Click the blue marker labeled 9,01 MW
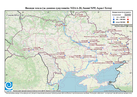137x97 pixels. [33, 50]
